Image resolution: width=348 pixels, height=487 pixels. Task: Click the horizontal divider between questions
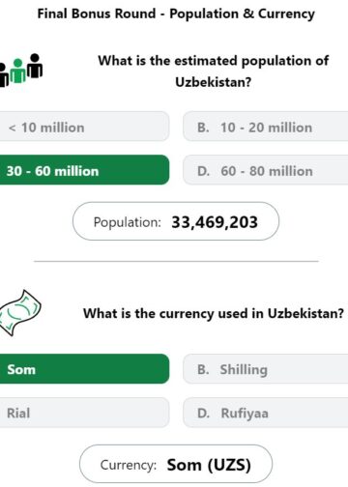(176, 261)
